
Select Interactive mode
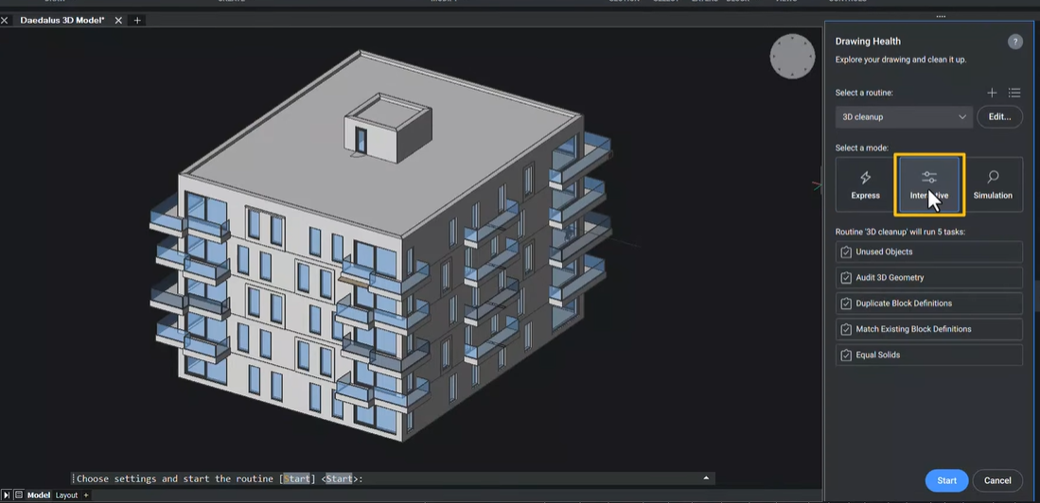tap(928, 184)
